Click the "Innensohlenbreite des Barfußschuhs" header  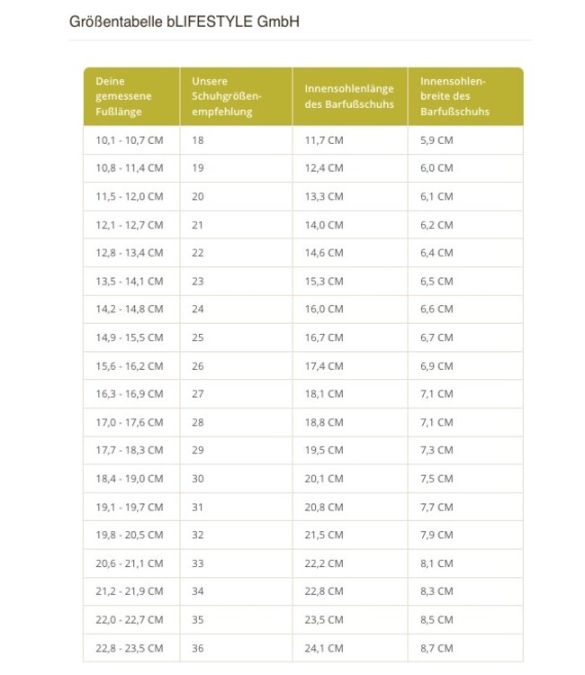pyautogui.click(x=454, y=96)
